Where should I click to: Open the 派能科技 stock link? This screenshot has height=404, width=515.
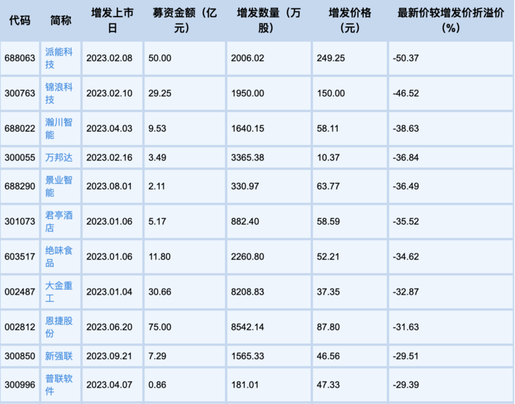click(59, 58)
